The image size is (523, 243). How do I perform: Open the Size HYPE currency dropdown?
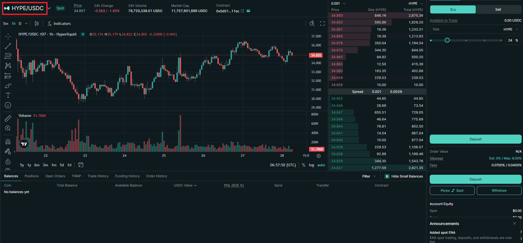click(x=511, y=29)
